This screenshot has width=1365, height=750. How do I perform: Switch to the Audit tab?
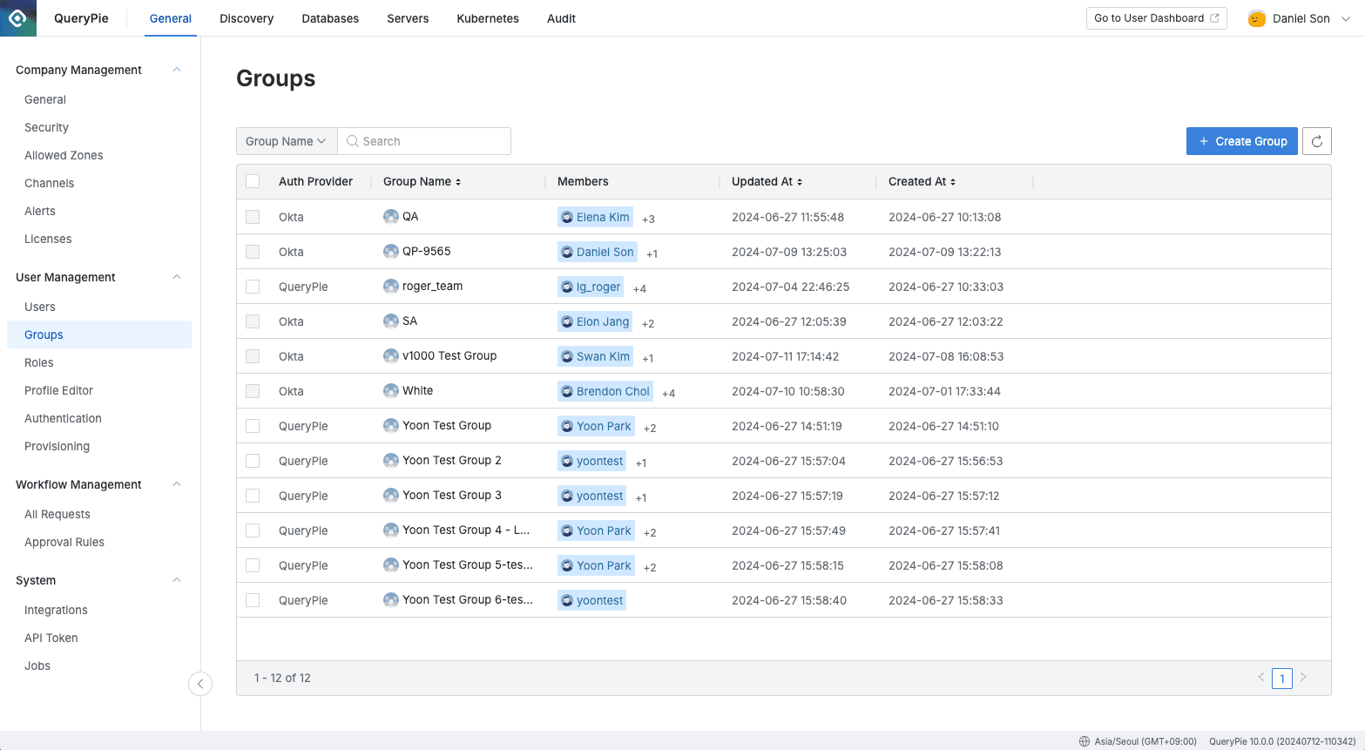click(x=560, y=18)
